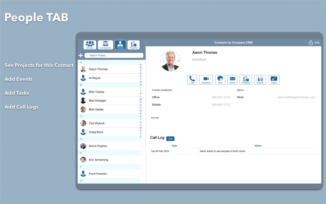View Events using the Events icon

(260, 80)
